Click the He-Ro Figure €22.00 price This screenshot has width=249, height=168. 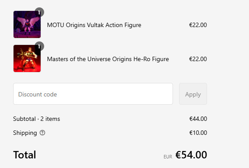click(198, 59)
